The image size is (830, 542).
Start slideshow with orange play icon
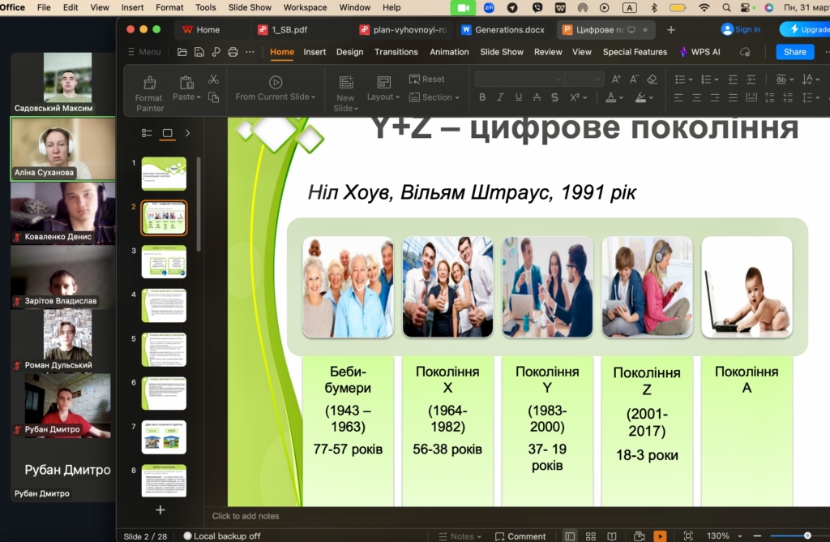(x=660, y=536)
